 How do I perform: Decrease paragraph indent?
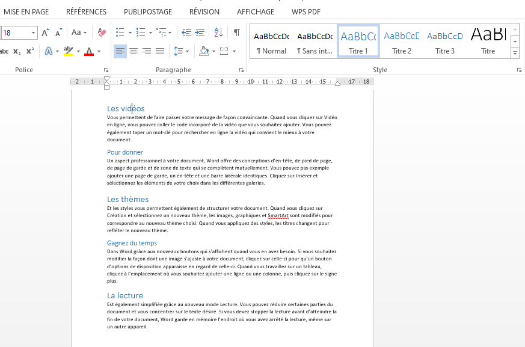click(x=186, y=32)
